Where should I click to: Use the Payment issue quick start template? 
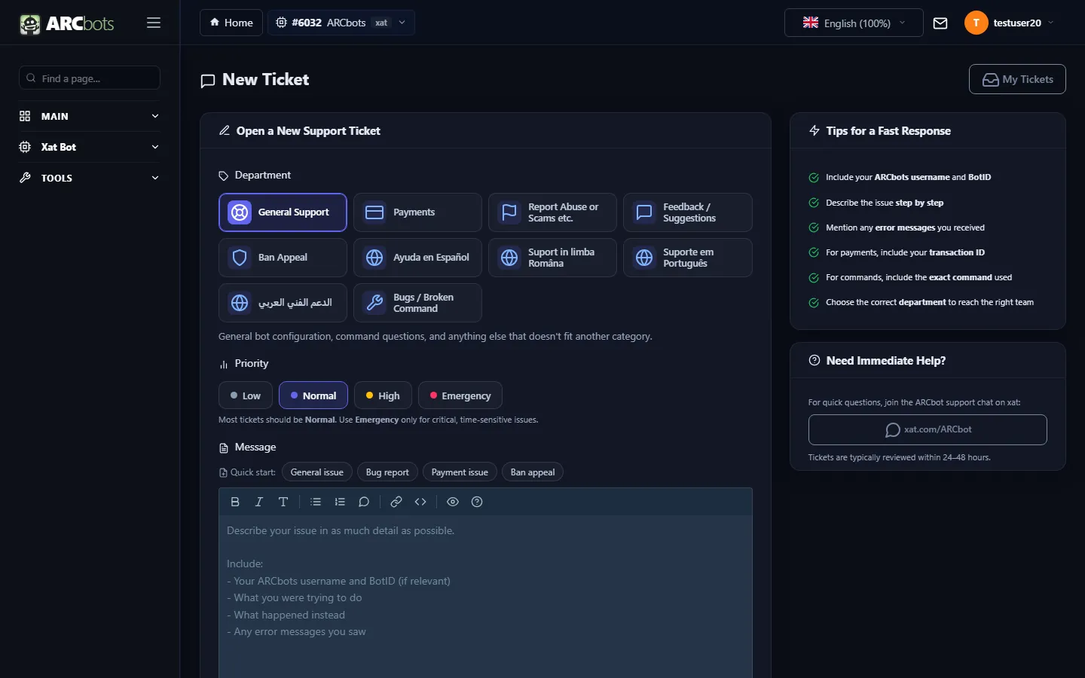pyautogui.click(x=460, y=472)
